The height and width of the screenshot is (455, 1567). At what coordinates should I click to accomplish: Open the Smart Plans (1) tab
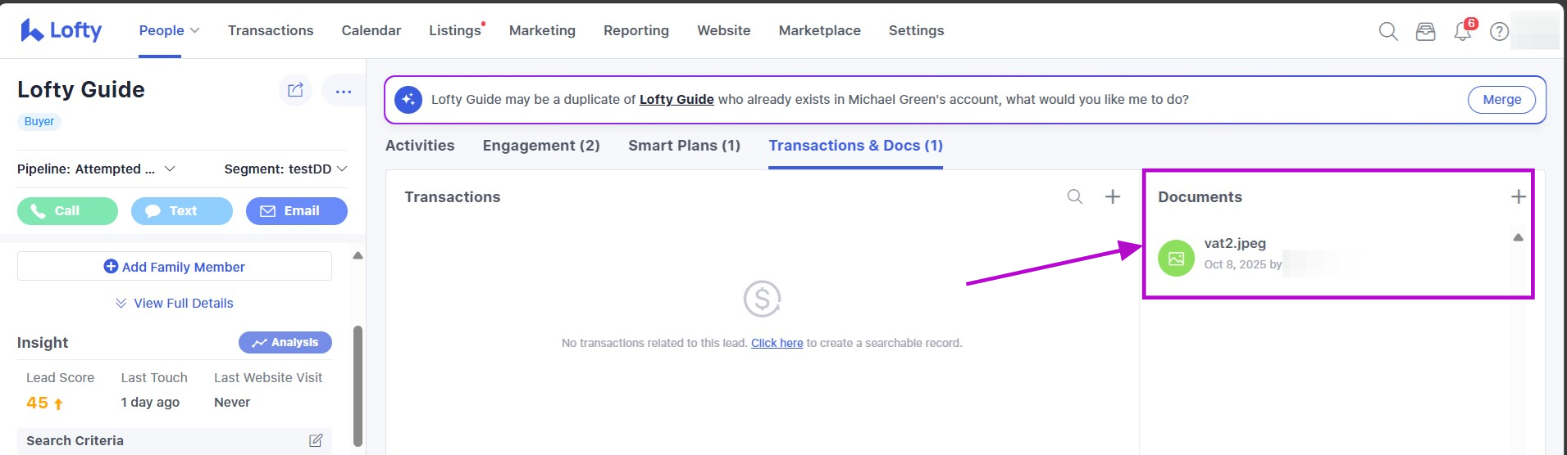pos(684,146)
